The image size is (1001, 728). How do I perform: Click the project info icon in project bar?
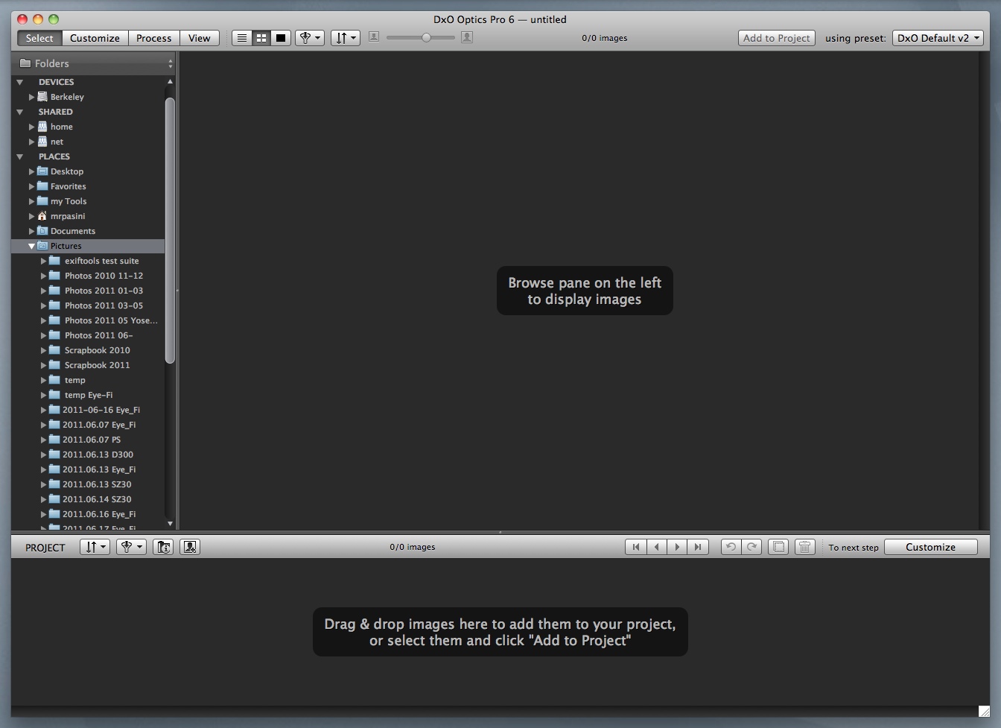[x=163, y=547]
